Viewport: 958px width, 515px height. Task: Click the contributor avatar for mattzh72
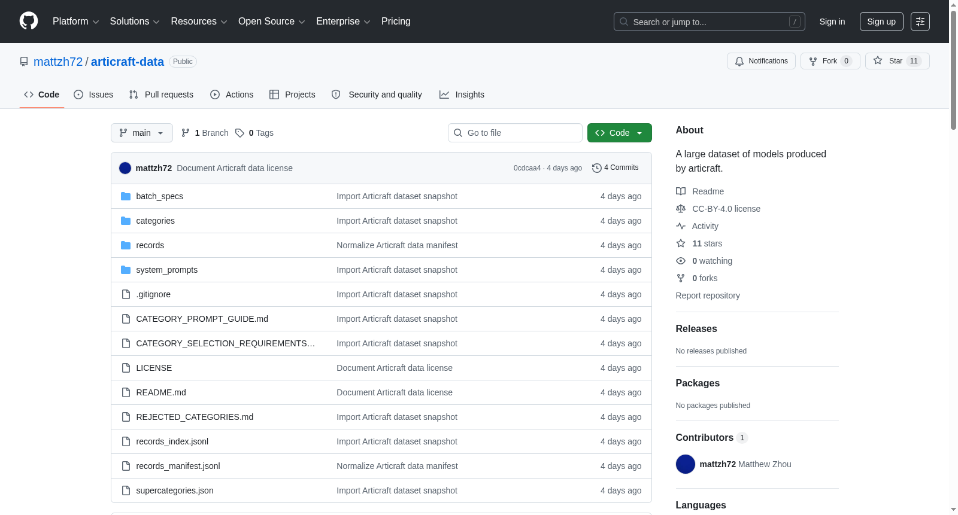pos(686,464)
